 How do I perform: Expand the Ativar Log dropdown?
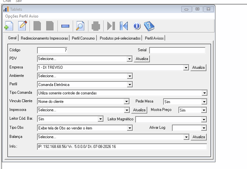pos(204,128)
